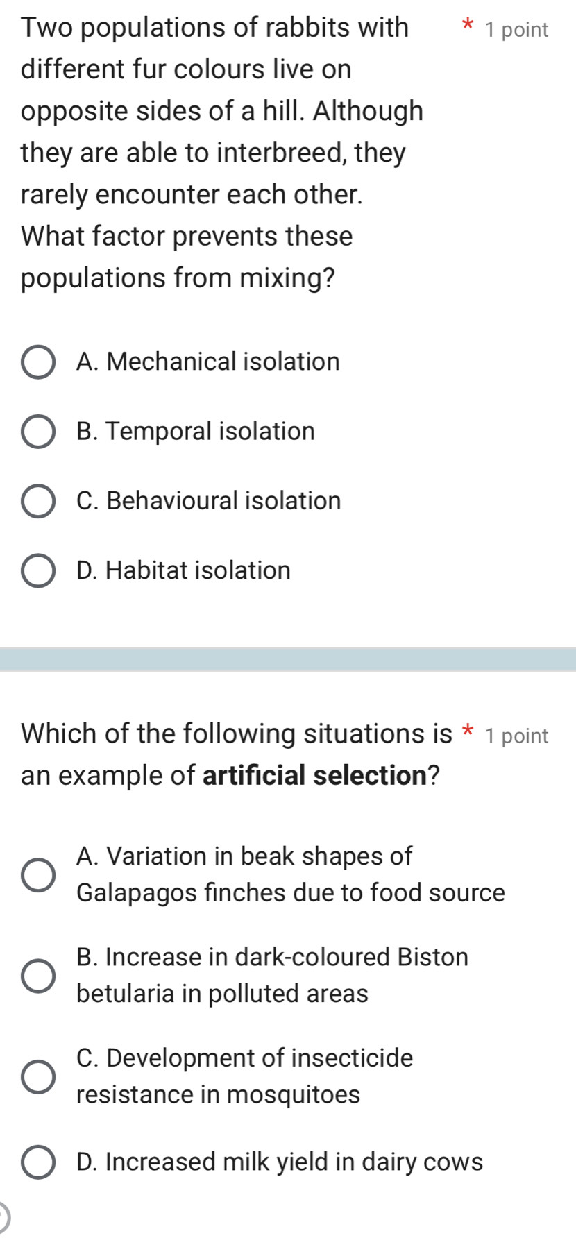Tick radio for insecticide resistance in mosquitoes
The image size is (576, 1238).
point(37,1076)
